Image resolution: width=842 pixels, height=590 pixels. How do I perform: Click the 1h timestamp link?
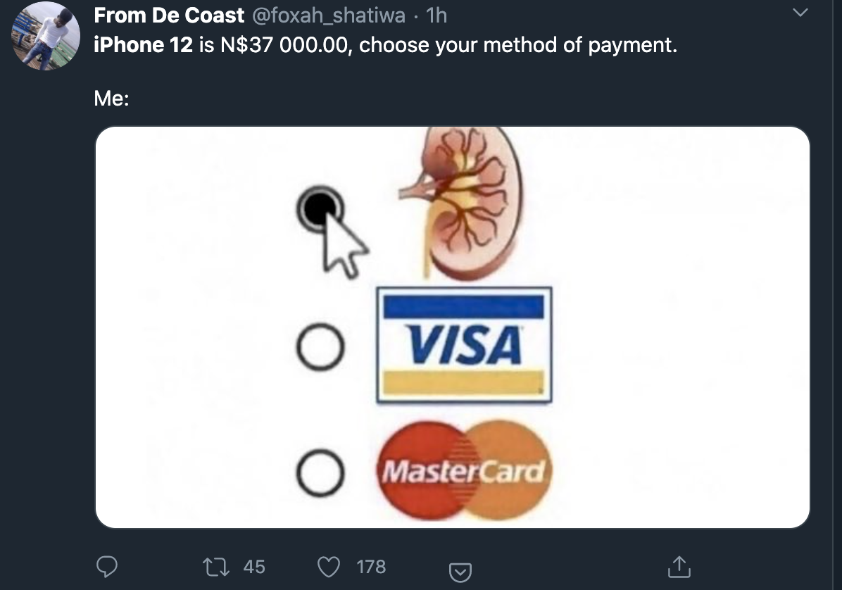(436, 15)
